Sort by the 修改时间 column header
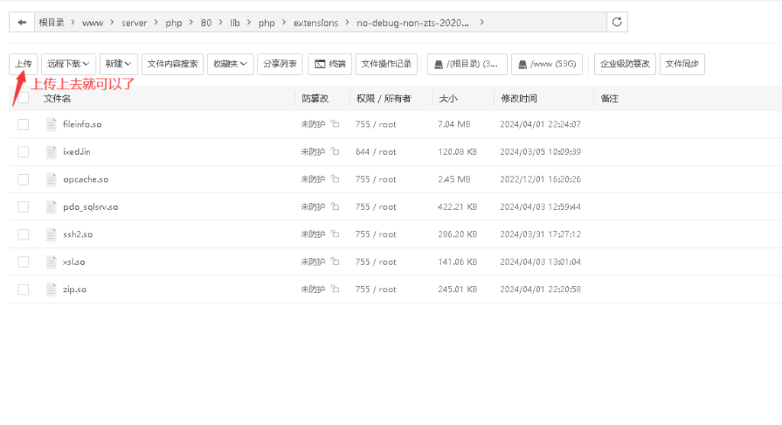The height and width of the screenshot is (425, 782). (519, 98)
